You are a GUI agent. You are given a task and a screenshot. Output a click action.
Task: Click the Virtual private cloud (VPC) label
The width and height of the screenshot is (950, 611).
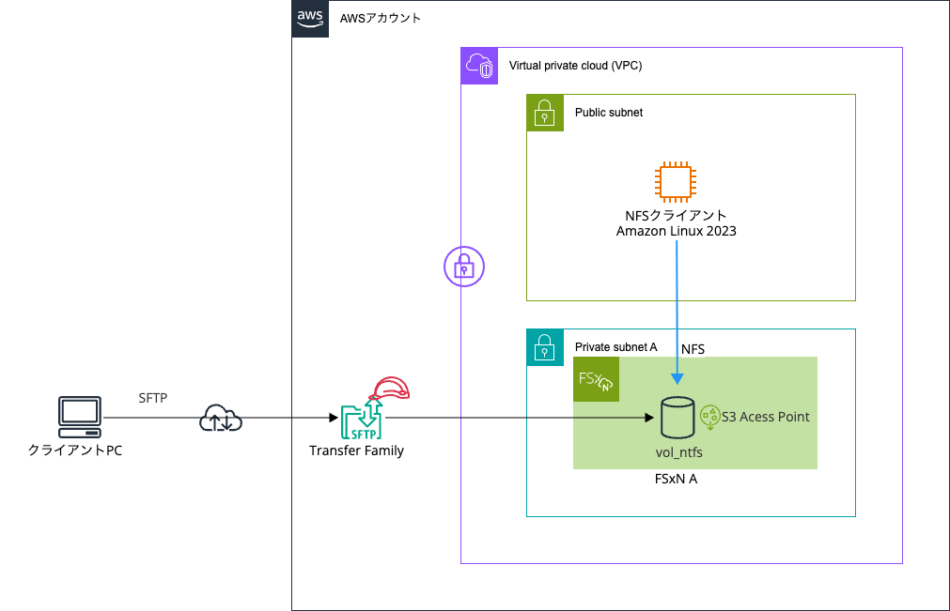[576, 66]
